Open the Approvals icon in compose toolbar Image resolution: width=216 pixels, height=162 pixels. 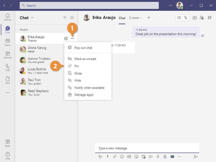click(165, 157)
